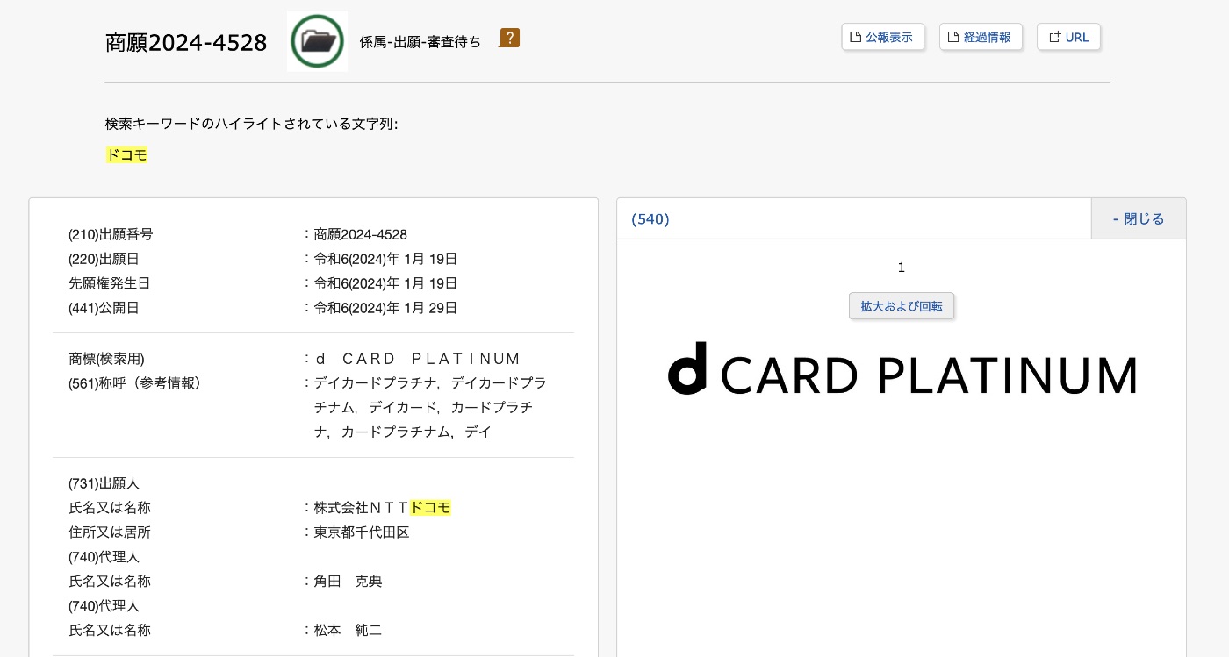Select the (210)出願番号 label
This screenshot has height=657, width=1229.
(x=111, y=234)
